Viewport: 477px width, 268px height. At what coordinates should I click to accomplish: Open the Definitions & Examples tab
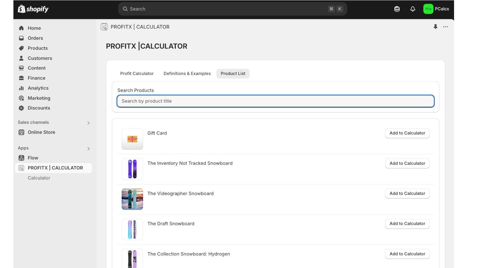click(x=187, y=73)
